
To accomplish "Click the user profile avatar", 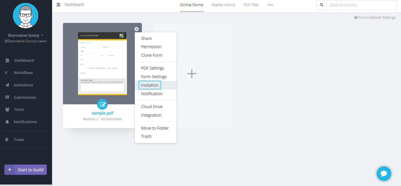I will [26, 16].
